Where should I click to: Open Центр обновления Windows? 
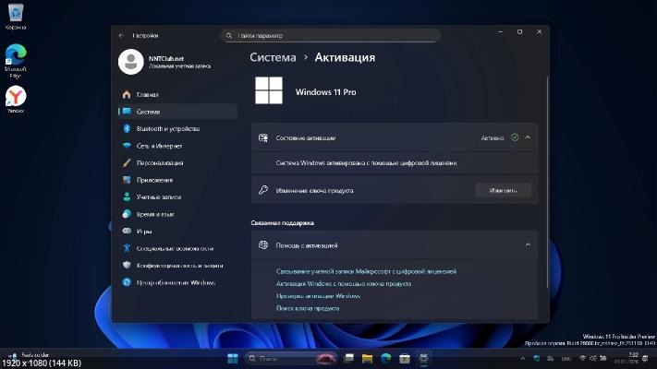pos(176,282)
